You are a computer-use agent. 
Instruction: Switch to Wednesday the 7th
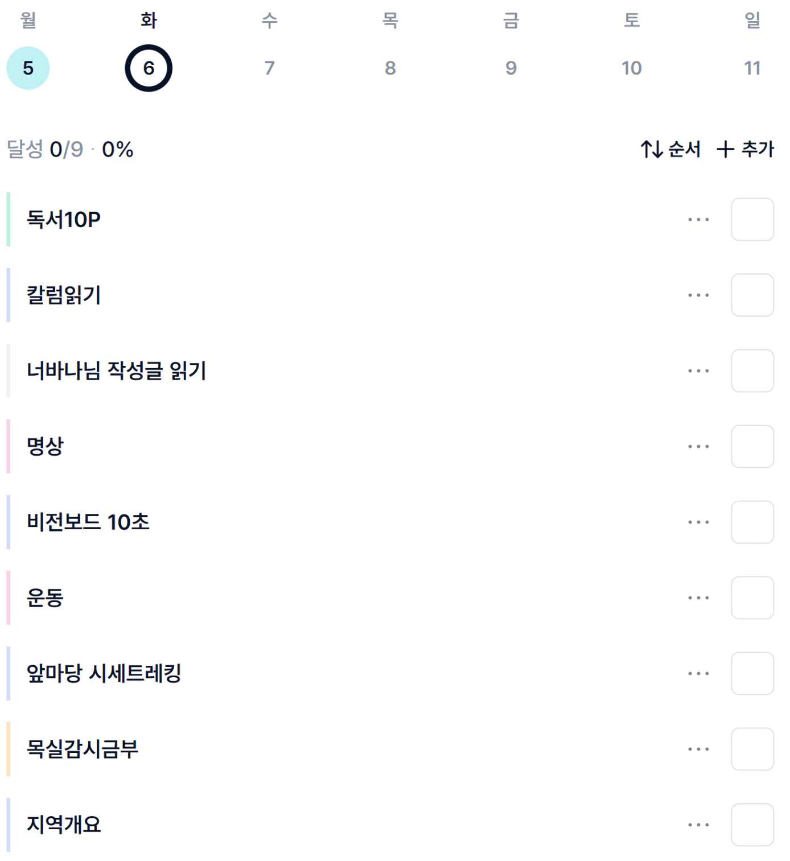tap(269, 68)
